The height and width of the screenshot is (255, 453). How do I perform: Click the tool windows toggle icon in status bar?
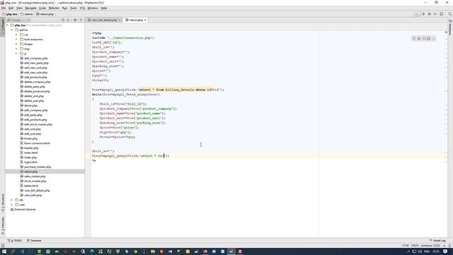click(3, 246)
